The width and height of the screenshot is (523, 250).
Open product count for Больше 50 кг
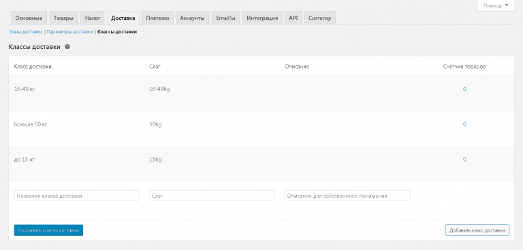pos(464,124)
